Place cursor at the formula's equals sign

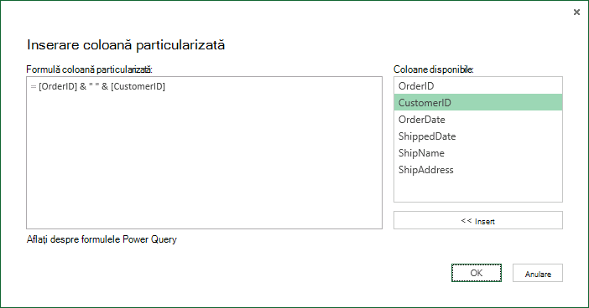[x=34, y=86]
